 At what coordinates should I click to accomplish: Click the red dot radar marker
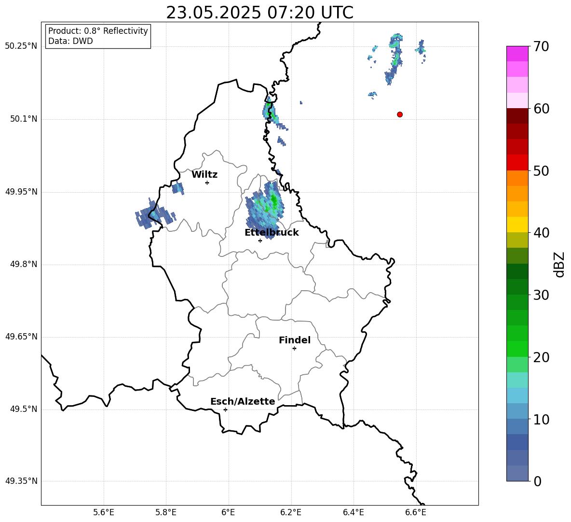400,114
